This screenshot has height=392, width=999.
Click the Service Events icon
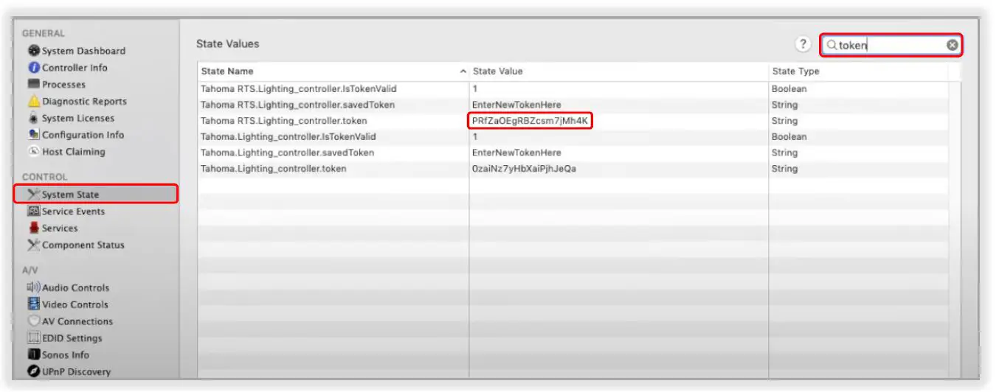[34, 211]
